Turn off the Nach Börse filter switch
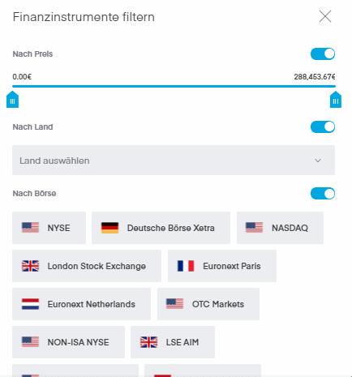This screenshot has width=352, height=377. 323,194
